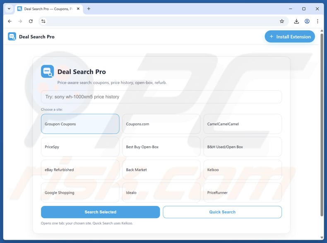Pick the eBay Refurbished site option

(x=80, y=170)
